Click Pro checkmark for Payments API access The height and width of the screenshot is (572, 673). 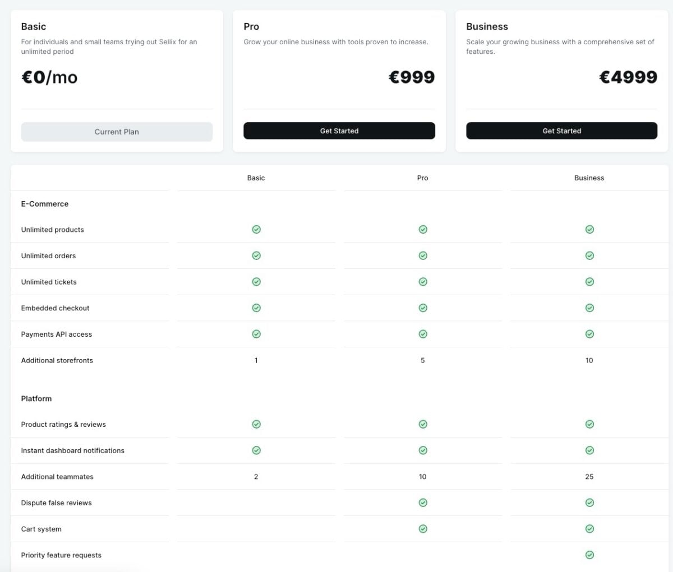click(423, 334)
